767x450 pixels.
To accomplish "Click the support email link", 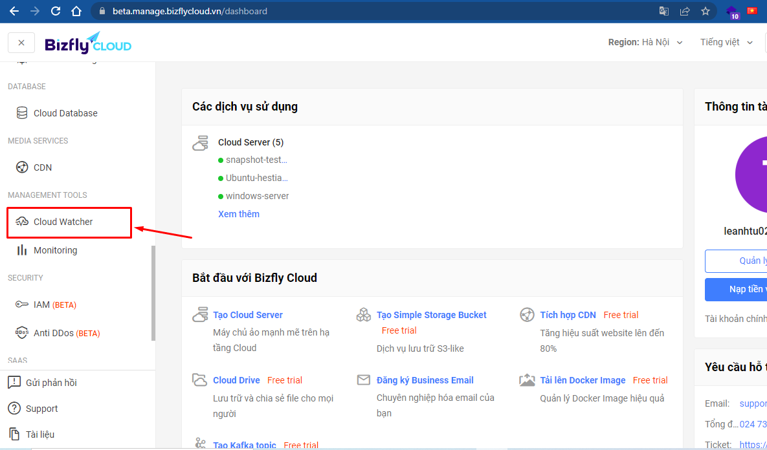I will click(753, 403).
